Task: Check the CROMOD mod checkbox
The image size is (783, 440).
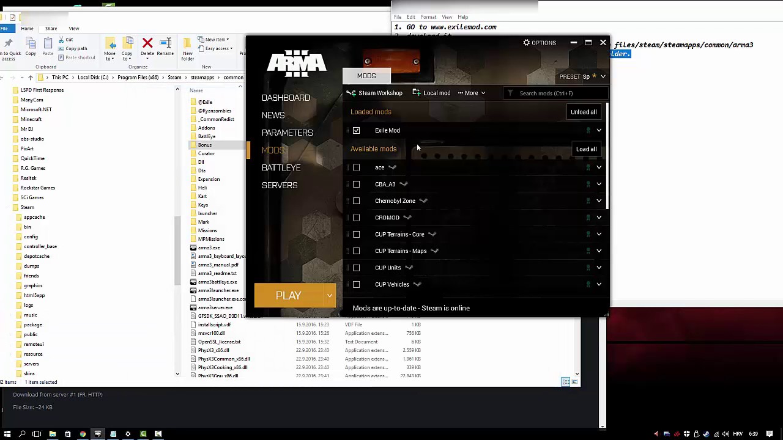Action: [x=356, y=218]
